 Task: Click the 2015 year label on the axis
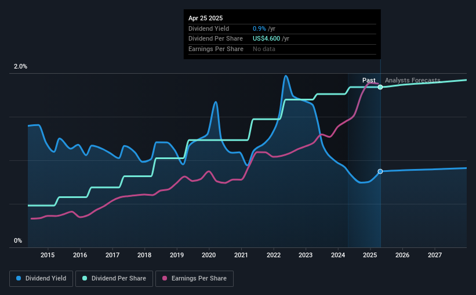pyautogui.click(x=48, y=255)
